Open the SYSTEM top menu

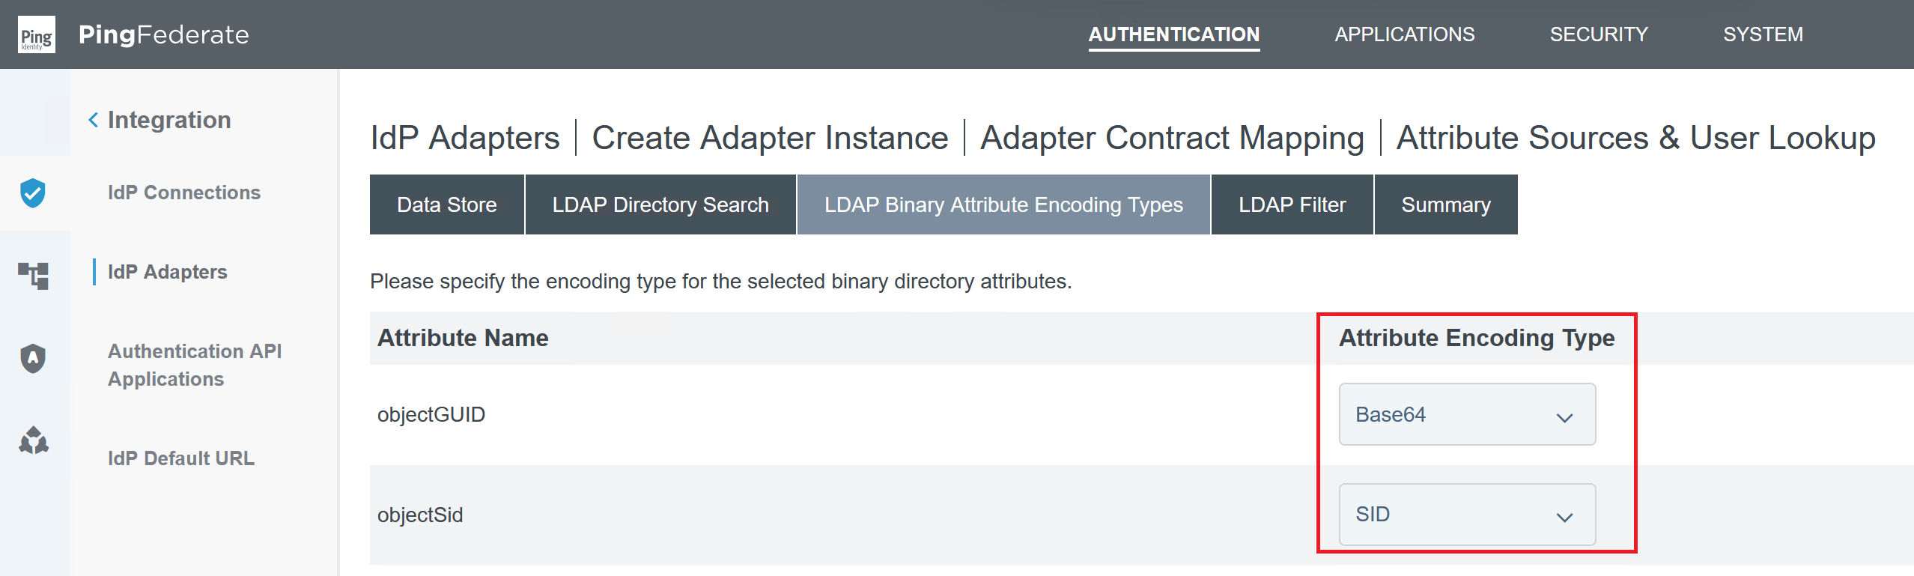click(1763, 34)
